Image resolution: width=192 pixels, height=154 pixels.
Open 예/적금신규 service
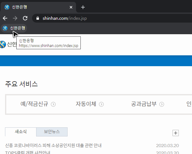click(34, 104)
